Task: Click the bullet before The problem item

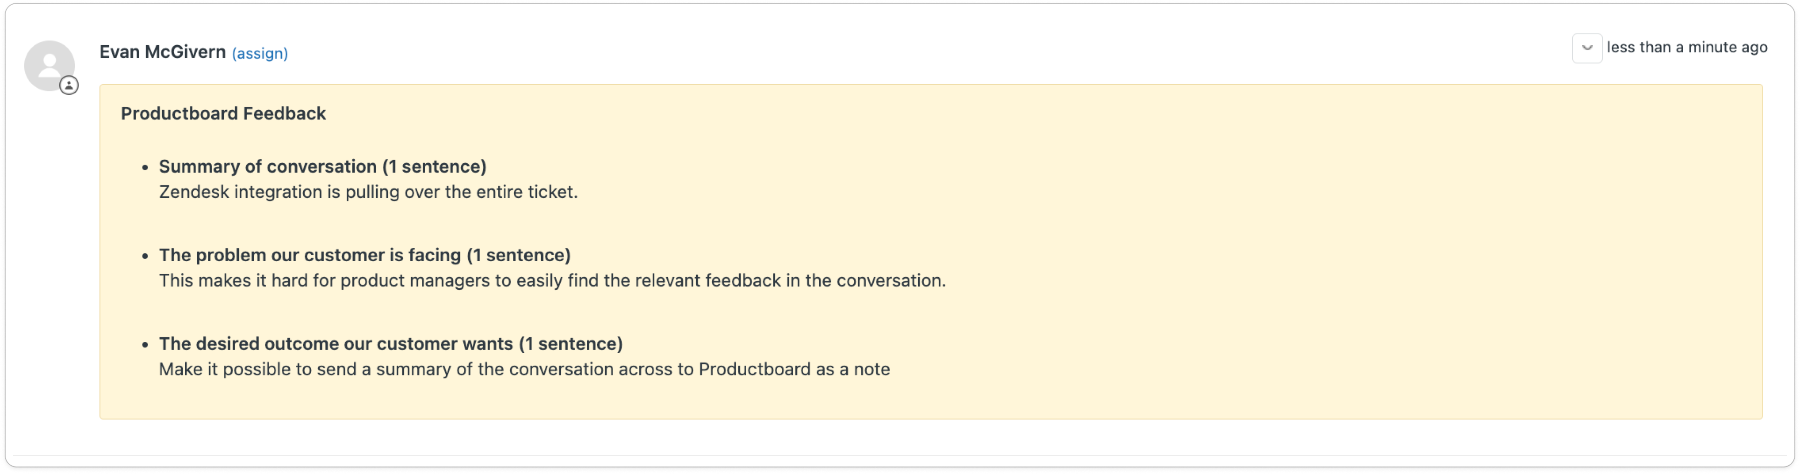Action: [145, 256]
